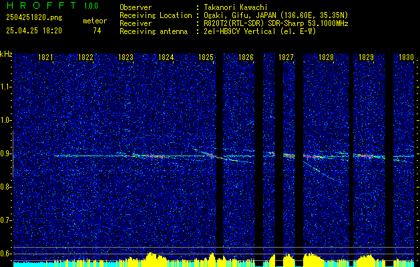
Task: Click the 2el-HB9CV Vertical antenna text
Action: (x=260, y=31)
